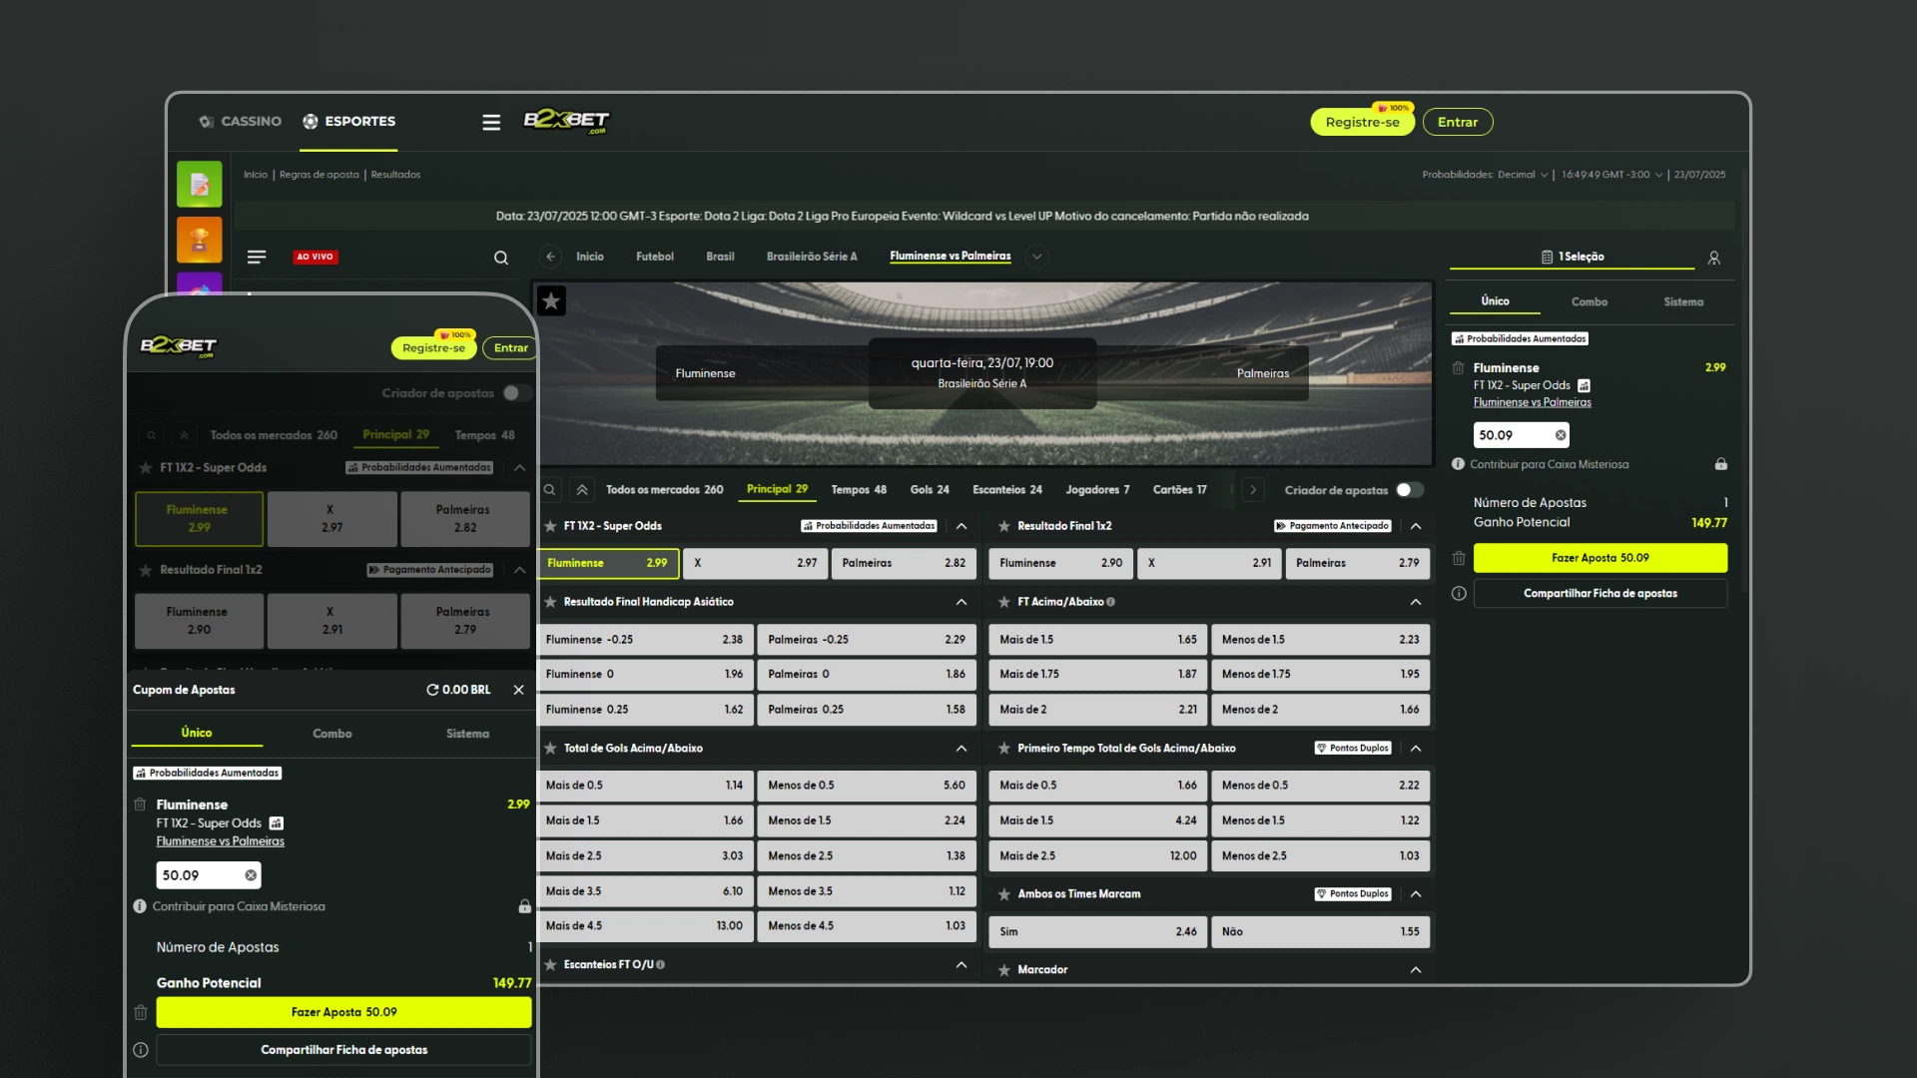Click the back arrow before Início breadcrumb

click(550, 257)
